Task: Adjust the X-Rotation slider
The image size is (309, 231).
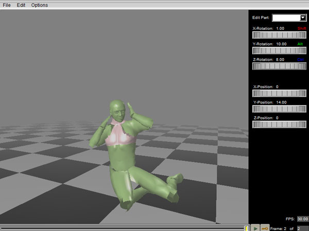Action: tap(279, 35)
